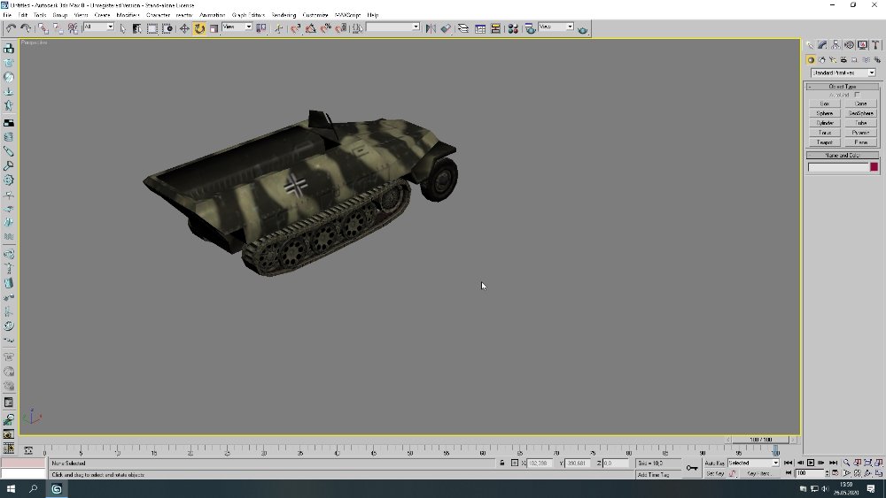Collapse the Object Type rollout
The width and height of the screenshot is (886, 498).
842,87
